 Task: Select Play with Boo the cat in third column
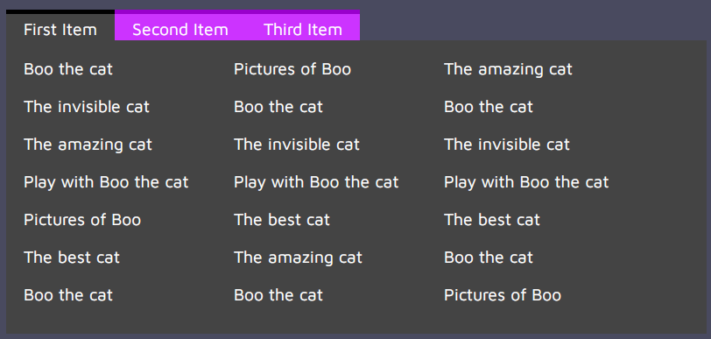526,182
